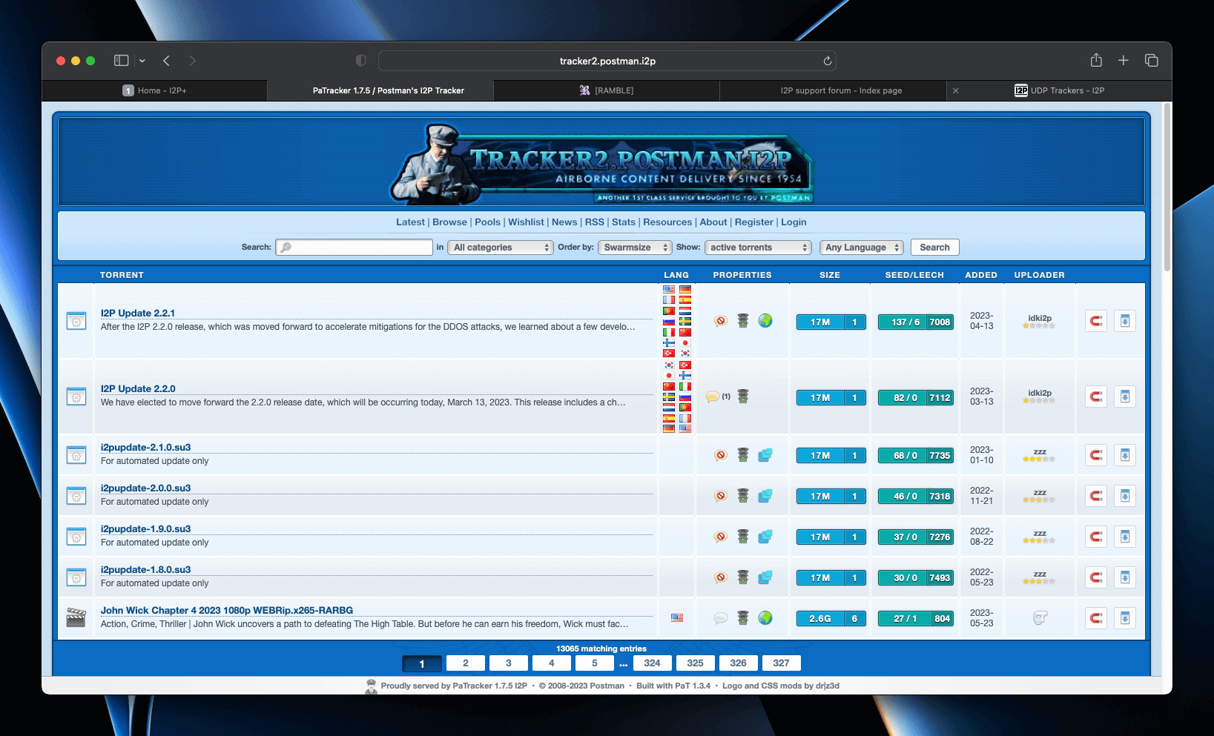Click the reload page icon in address bar
The height and width of the screenshot is (736, 1214).
[828, 61]
